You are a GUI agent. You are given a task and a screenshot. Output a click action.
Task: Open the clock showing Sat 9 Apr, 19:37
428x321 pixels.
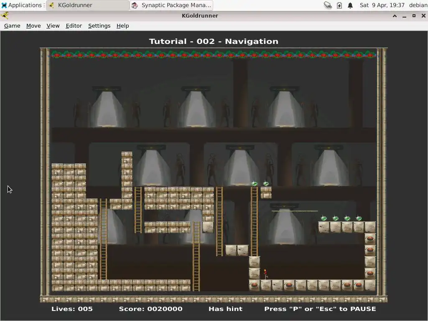coord(382,5)
